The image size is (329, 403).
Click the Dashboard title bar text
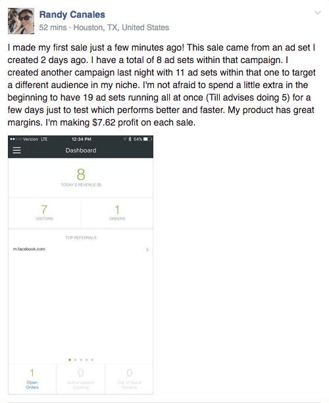coord(81,151)
